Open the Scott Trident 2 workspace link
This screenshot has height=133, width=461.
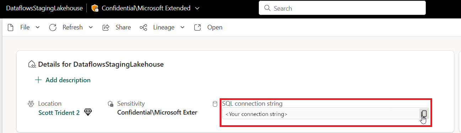click(59, 113)
